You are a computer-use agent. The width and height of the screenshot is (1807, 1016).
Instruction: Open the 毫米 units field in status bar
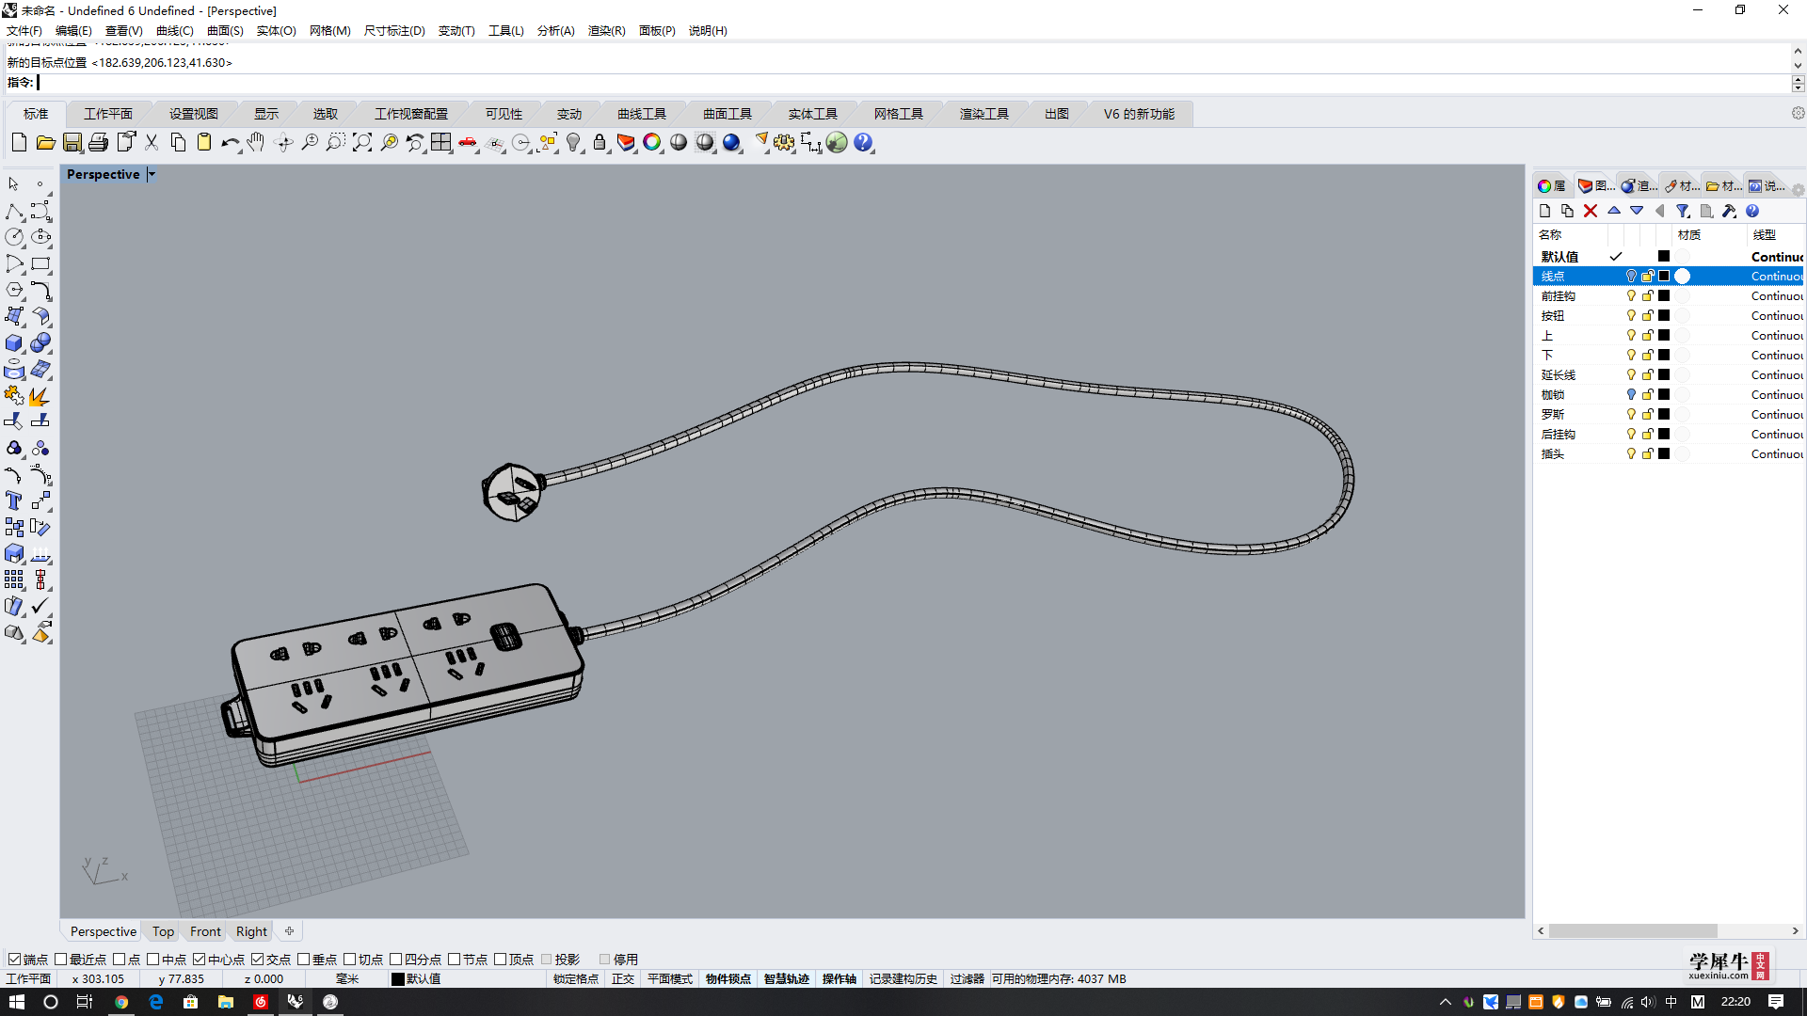pos(347,979)
